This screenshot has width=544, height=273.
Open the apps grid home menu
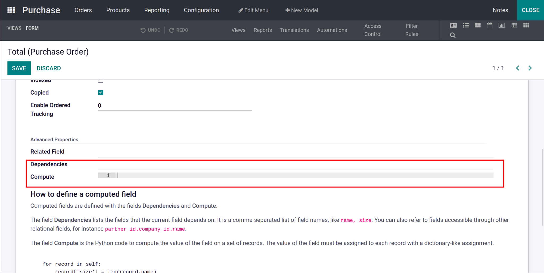11,10
